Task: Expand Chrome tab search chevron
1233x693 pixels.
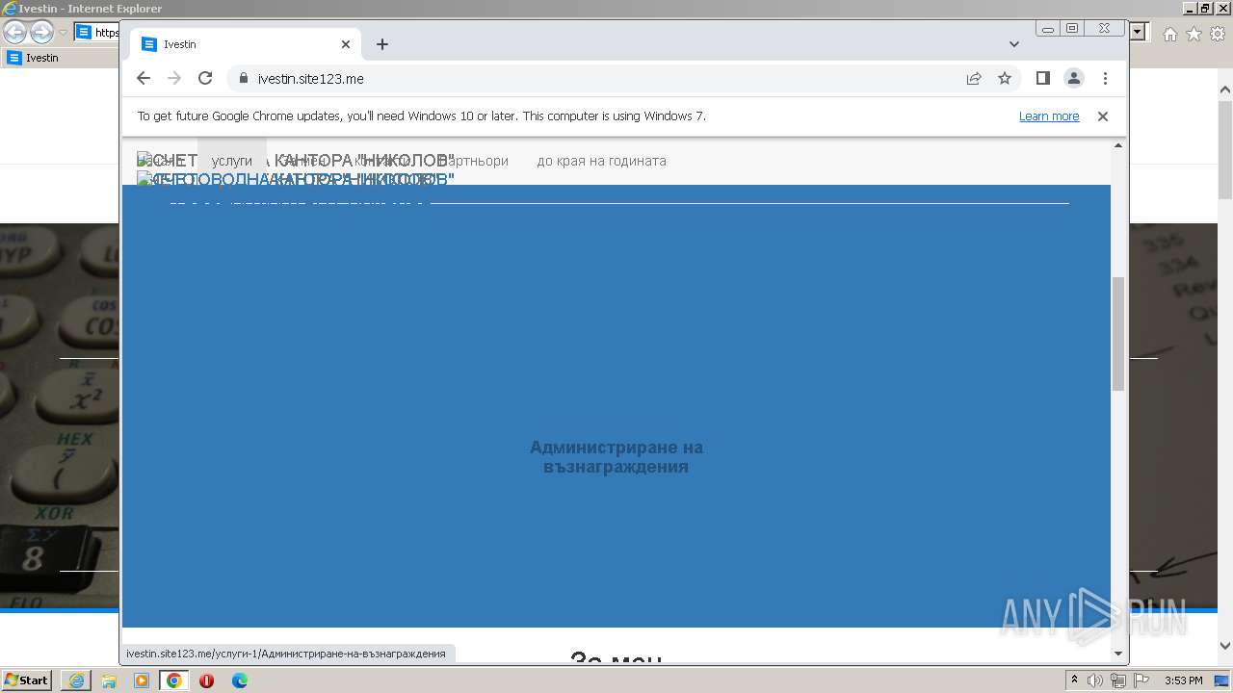Action: point(1014,44)
